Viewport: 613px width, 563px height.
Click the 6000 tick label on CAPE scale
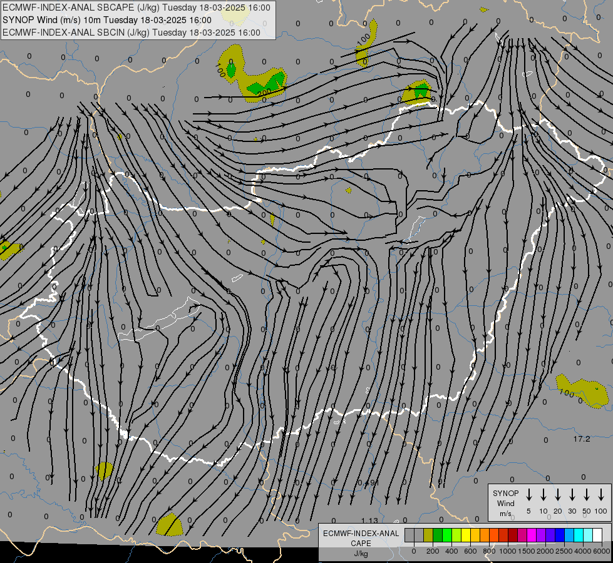point(602,551)
